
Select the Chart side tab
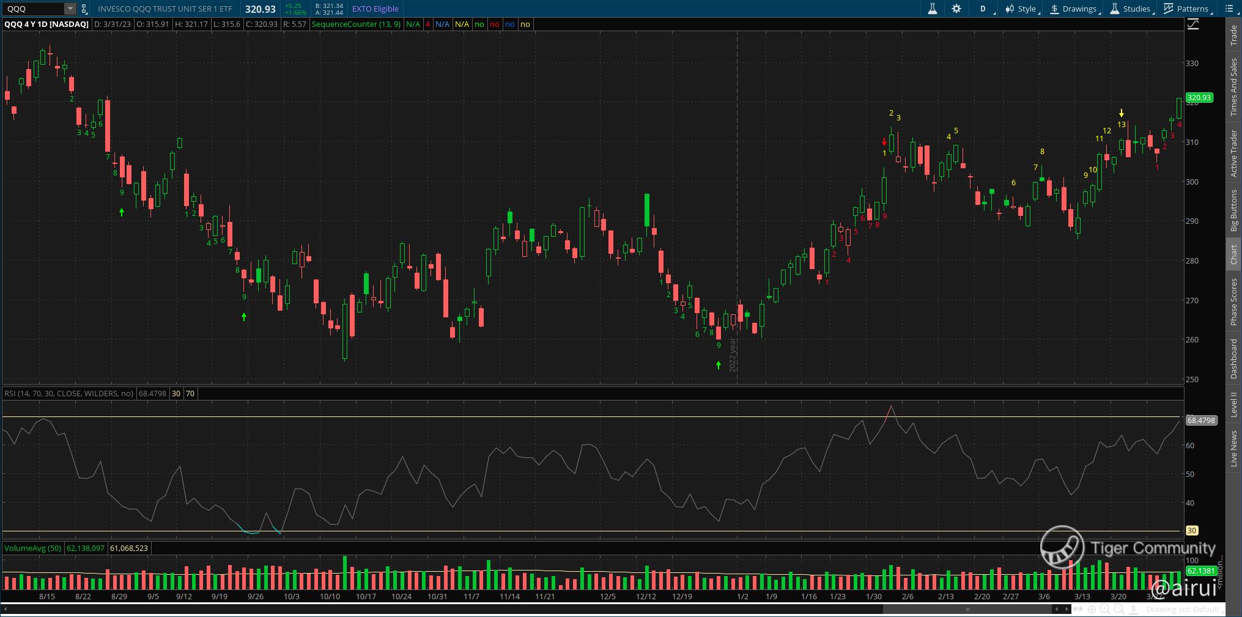point(1233,254)
